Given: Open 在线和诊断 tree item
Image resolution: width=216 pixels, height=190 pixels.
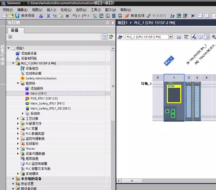Looking at the screenshot, I should click(x=33, y=73).
